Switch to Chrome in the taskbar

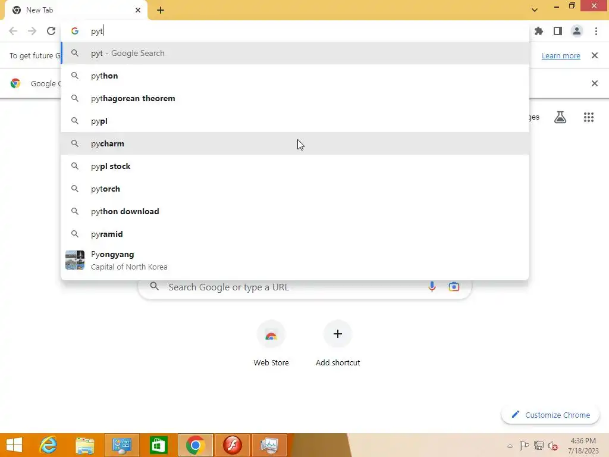pyautogui.click(x=195, y=445)
